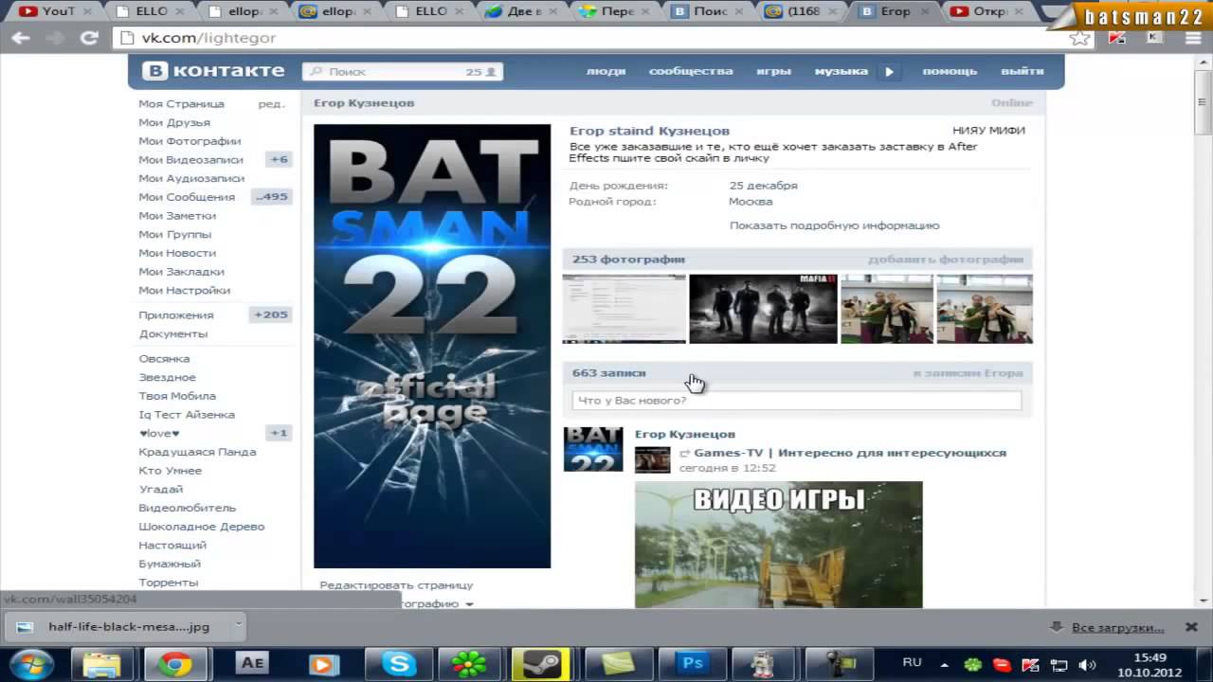Image resolution: width=1213 pixels, height=682 pixels.
Task: Open 'игры' in VK header
Action: [x=773, y=71]
